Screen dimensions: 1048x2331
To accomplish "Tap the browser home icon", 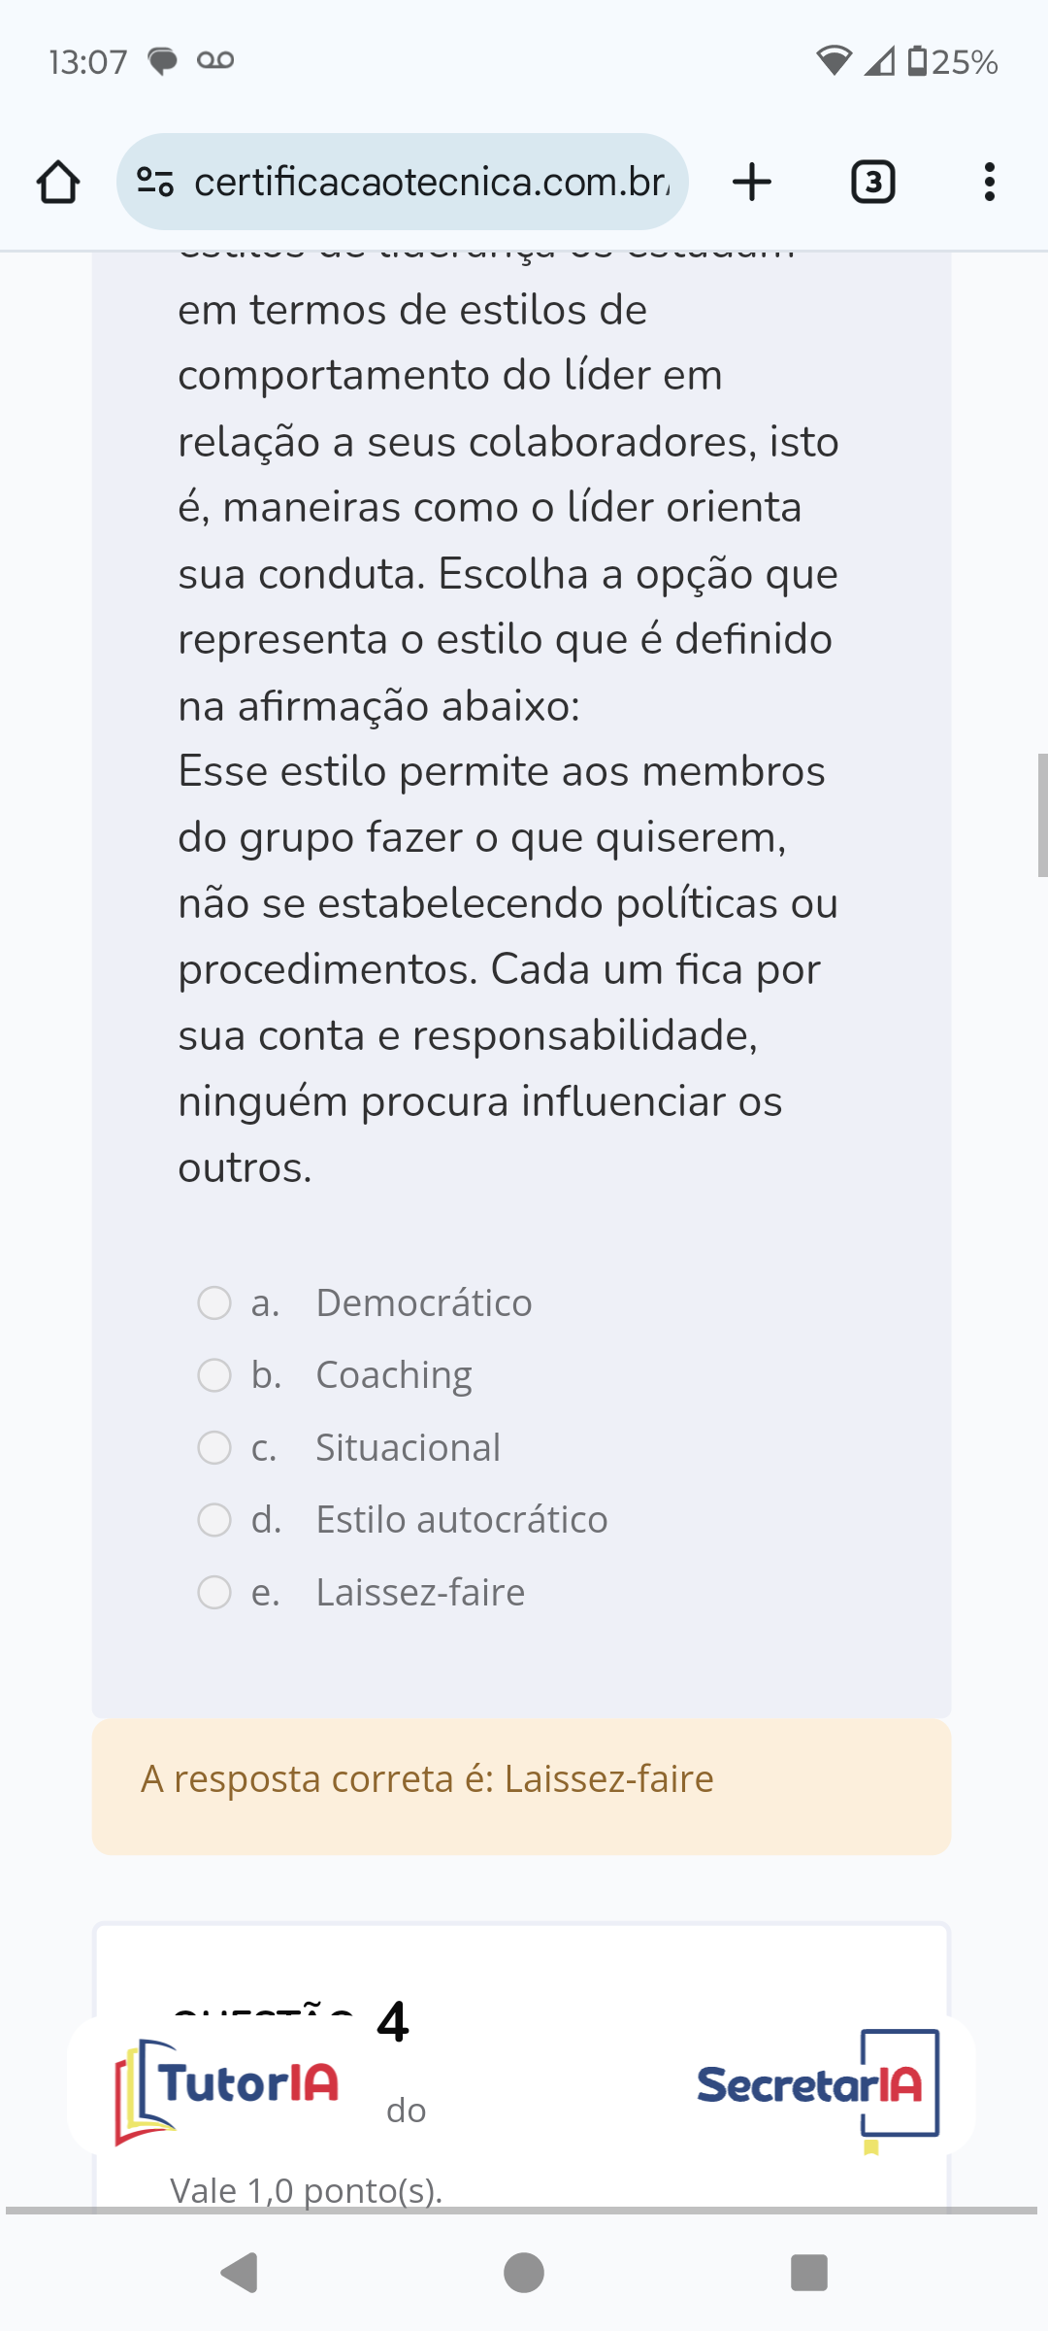I will tap(58, 182).
